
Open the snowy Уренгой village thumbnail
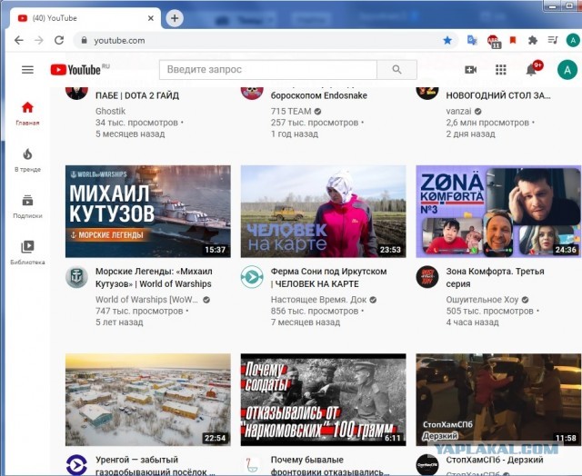click(x=147, y=400)
